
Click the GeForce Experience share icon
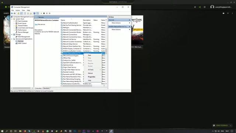(x=200, y=7)
